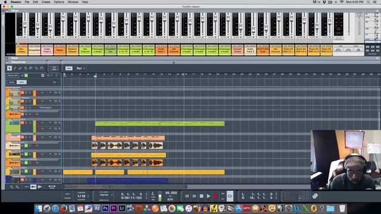
Task: Open lane dropdown on top orange track
Action: click(50, 93)
